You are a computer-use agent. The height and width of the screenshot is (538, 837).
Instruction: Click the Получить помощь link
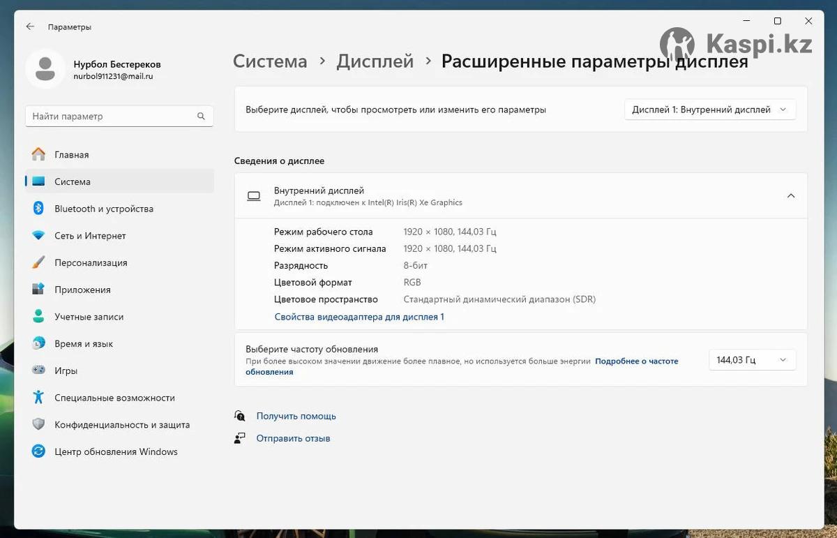pyautogui.click(x=296, y=416)
